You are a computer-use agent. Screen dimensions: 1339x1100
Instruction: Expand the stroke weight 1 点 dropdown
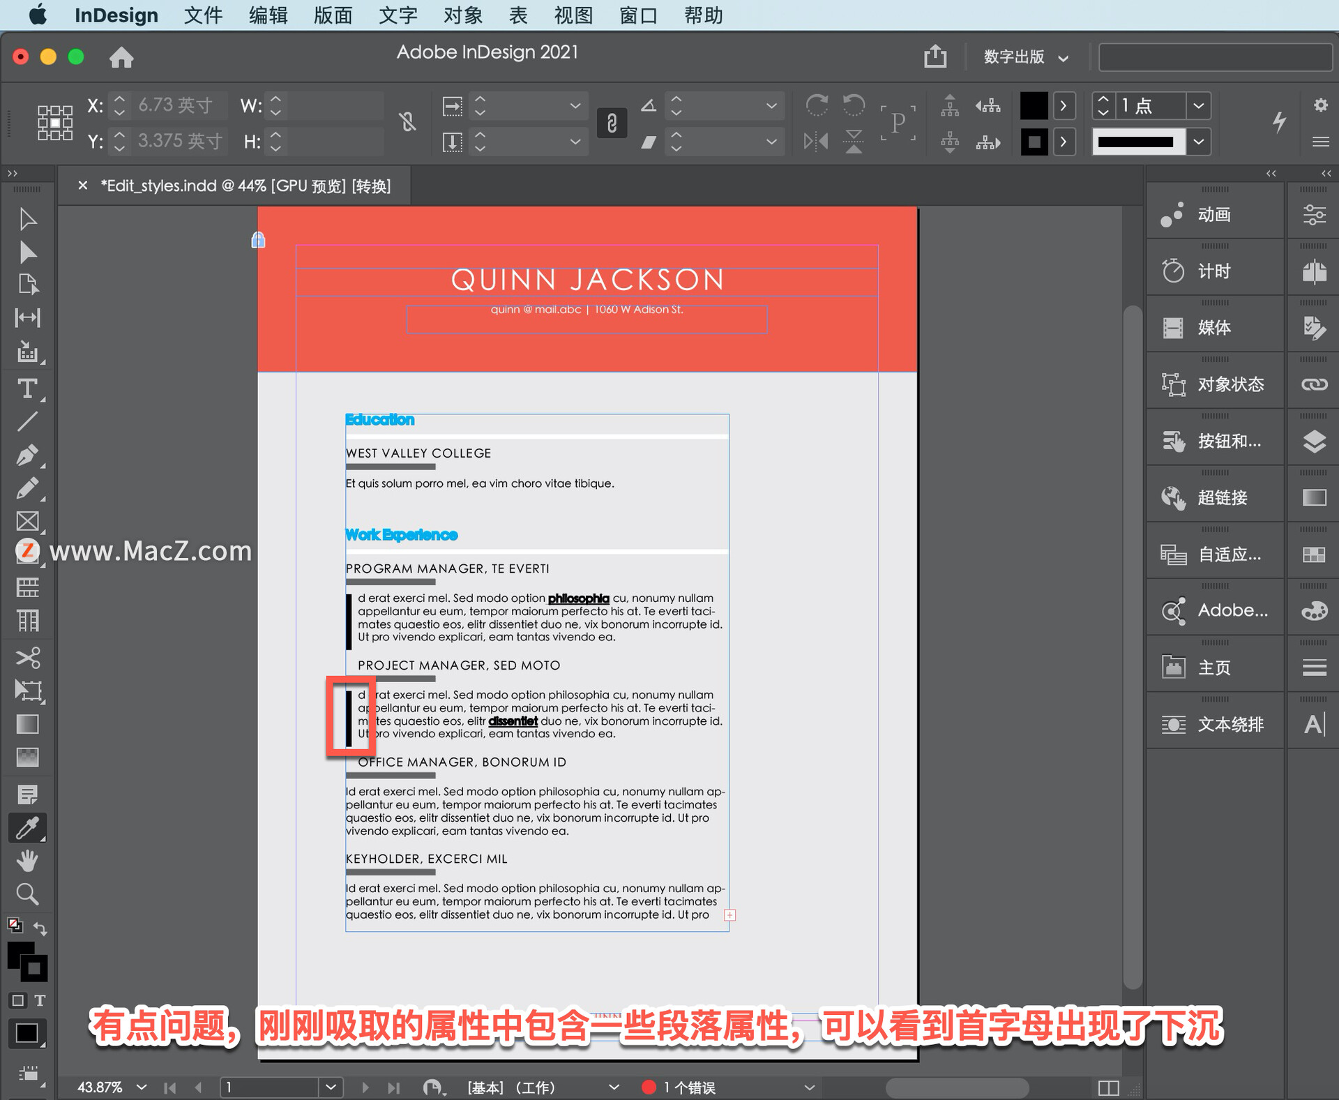1198,106
